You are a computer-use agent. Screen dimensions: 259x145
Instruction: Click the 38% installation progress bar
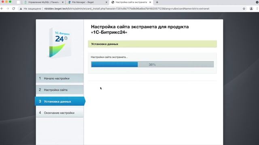pyautogui.click(x=152, y=64)
